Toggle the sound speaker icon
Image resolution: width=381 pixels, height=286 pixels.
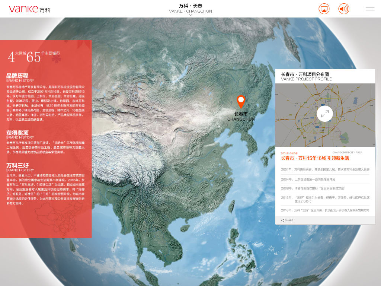coord(344,9)
